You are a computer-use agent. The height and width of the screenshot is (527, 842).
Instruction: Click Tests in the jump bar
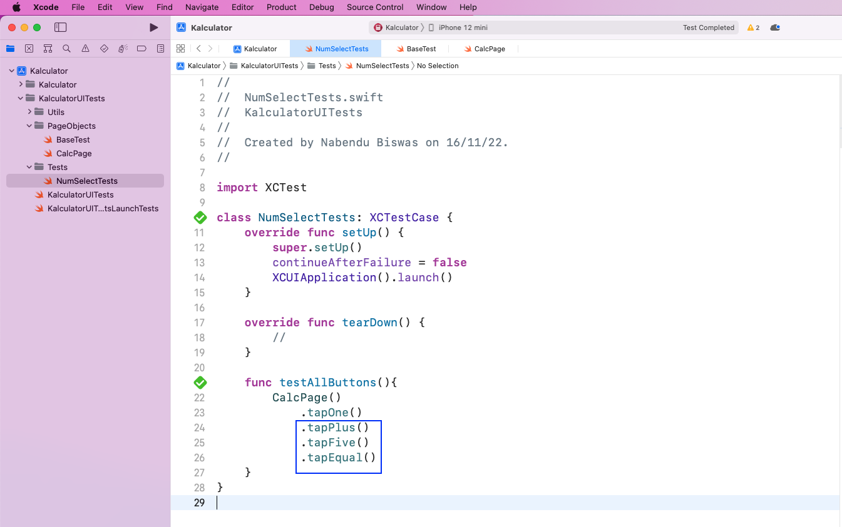click(322, 66)
